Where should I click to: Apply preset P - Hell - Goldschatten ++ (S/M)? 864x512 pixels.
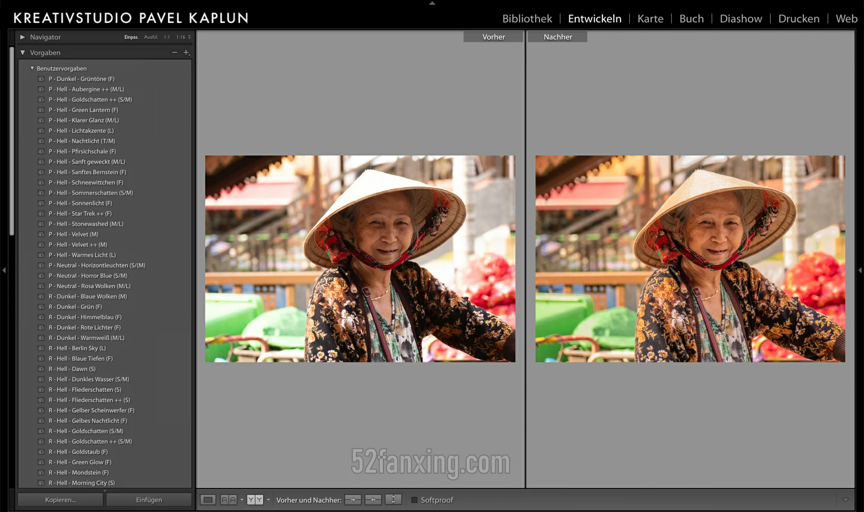(90, 99)
